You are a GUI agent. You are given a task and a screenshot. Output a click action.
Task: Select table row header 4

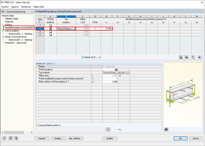(40, 34)
